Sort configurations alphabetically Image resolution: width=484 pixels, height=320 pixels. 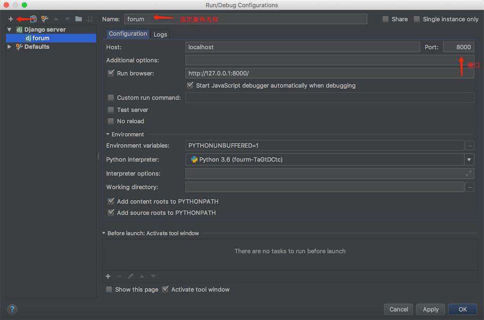[90, 19]
